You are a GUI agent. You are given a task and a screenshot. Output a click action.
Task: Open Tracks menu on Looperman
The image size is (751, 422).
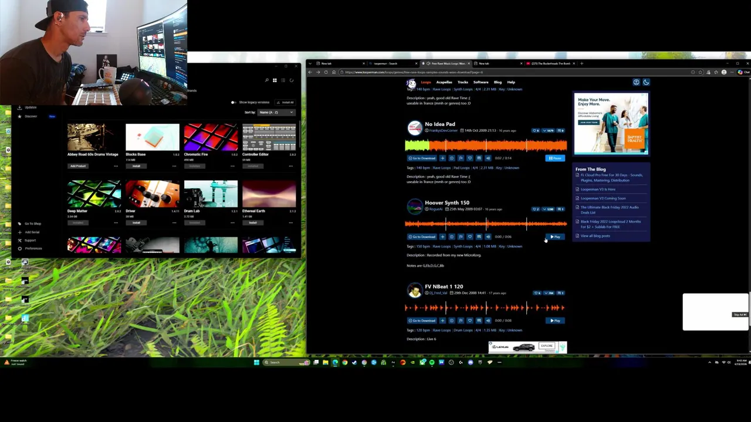pos(463,82)
